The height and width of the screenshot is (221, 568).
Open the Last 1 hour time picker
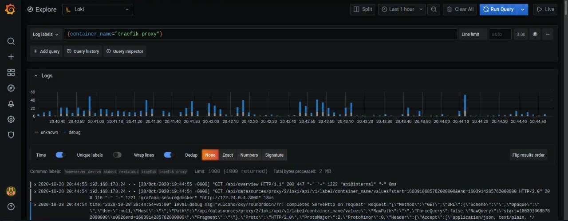[x=402, y=9]
